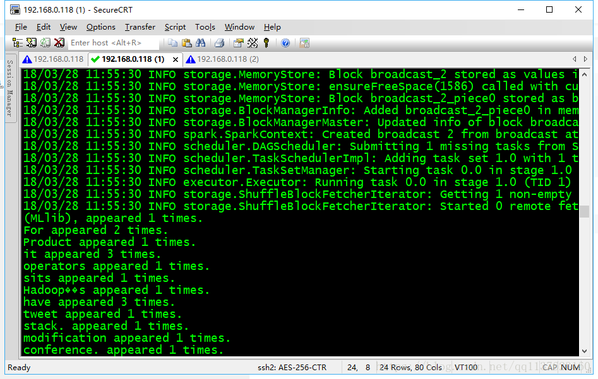The height and width of the screenshot is (379, 598).
Task: Open the Transfer menu
Action: point(140,27)
